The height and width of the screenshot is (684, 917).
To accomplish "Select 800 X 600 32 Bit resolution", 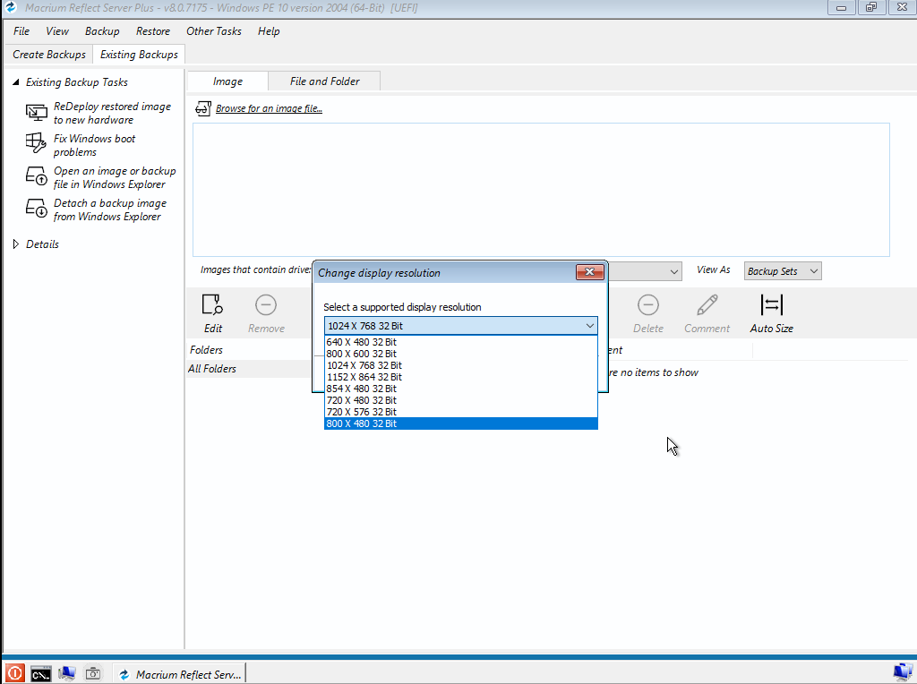I will (362, 354).
